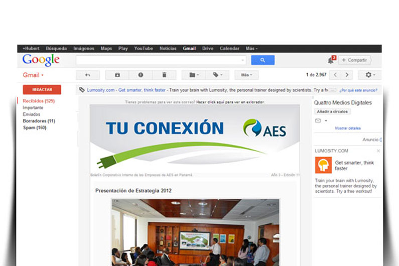Open Play in the Google bar

coord(123,48)
